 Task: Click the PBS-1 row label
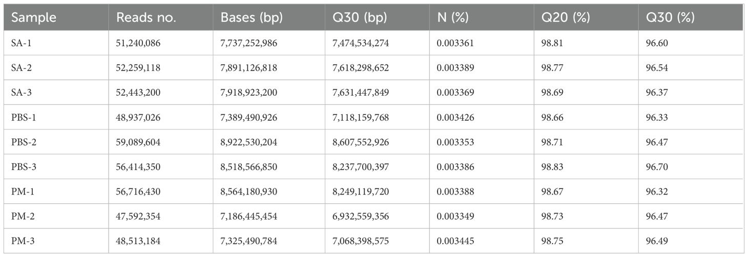(24, 118)
